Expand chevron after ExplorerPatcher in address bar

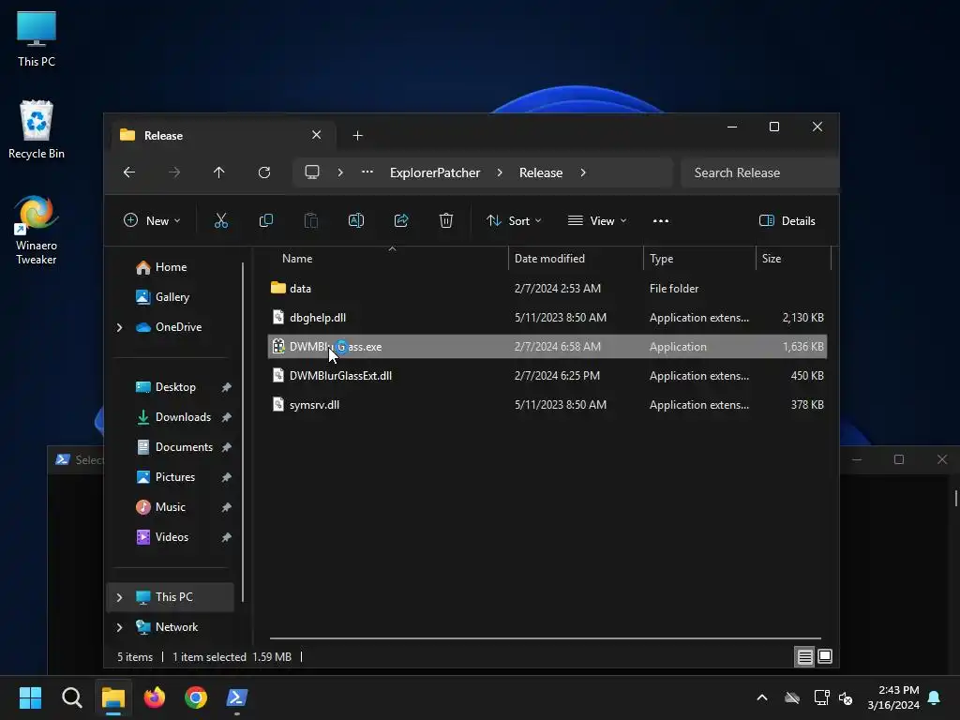[500, 172]
